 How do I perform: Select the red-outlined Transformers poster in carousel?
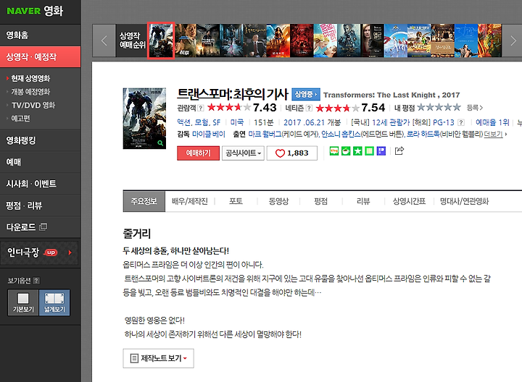[161, 41]
